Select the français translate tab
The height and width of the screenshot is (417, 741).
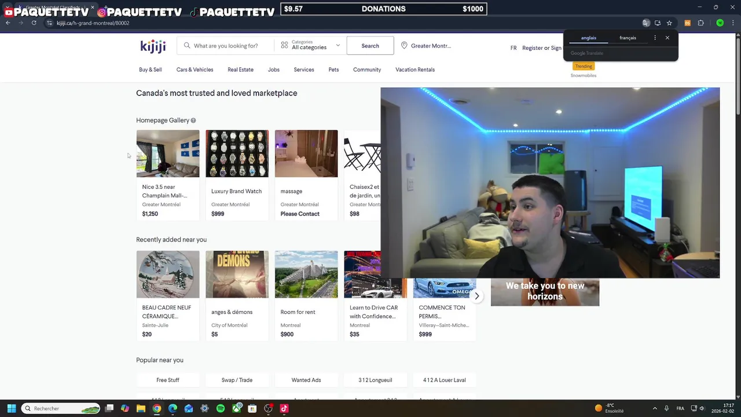[628, 38]
